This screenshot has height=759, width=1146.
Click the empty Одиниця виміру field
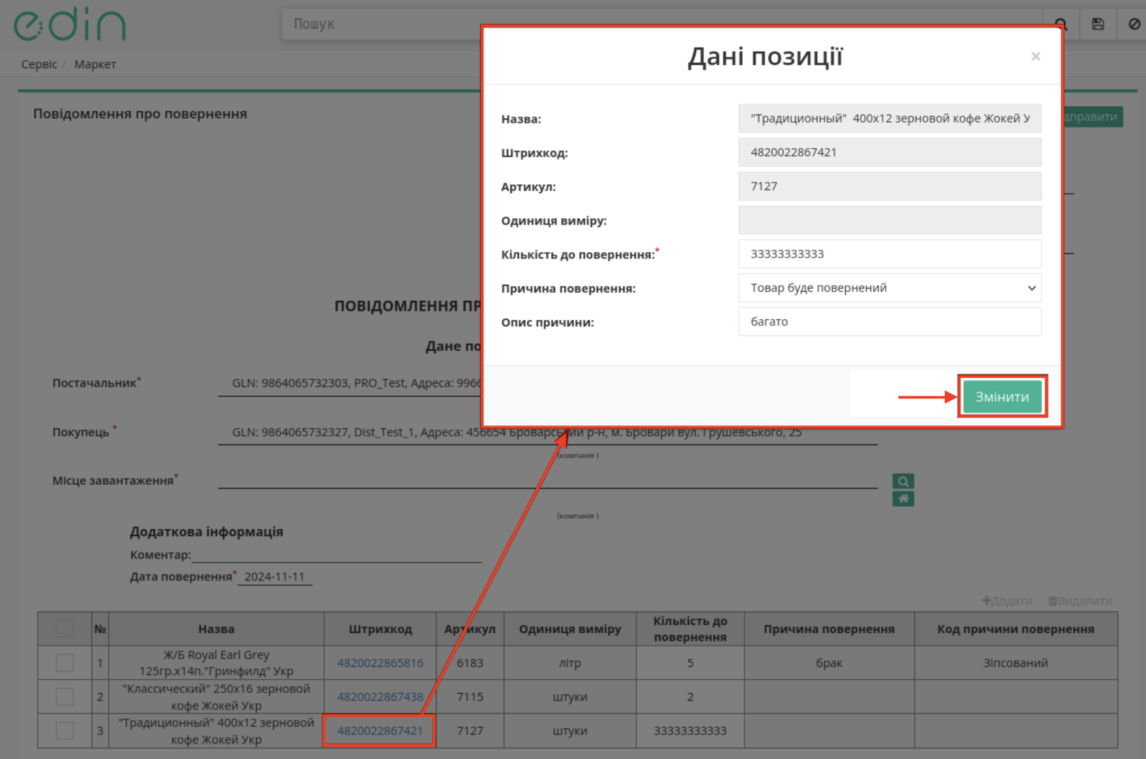(x=890, y=220)
